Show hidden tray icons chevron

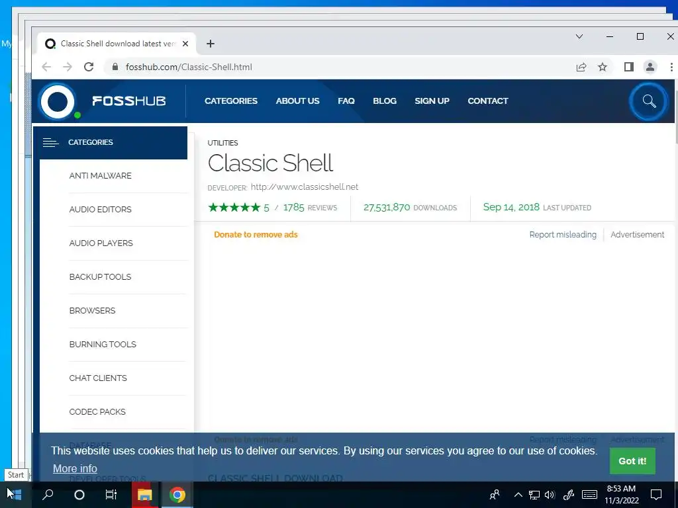(x=518, y=495)
